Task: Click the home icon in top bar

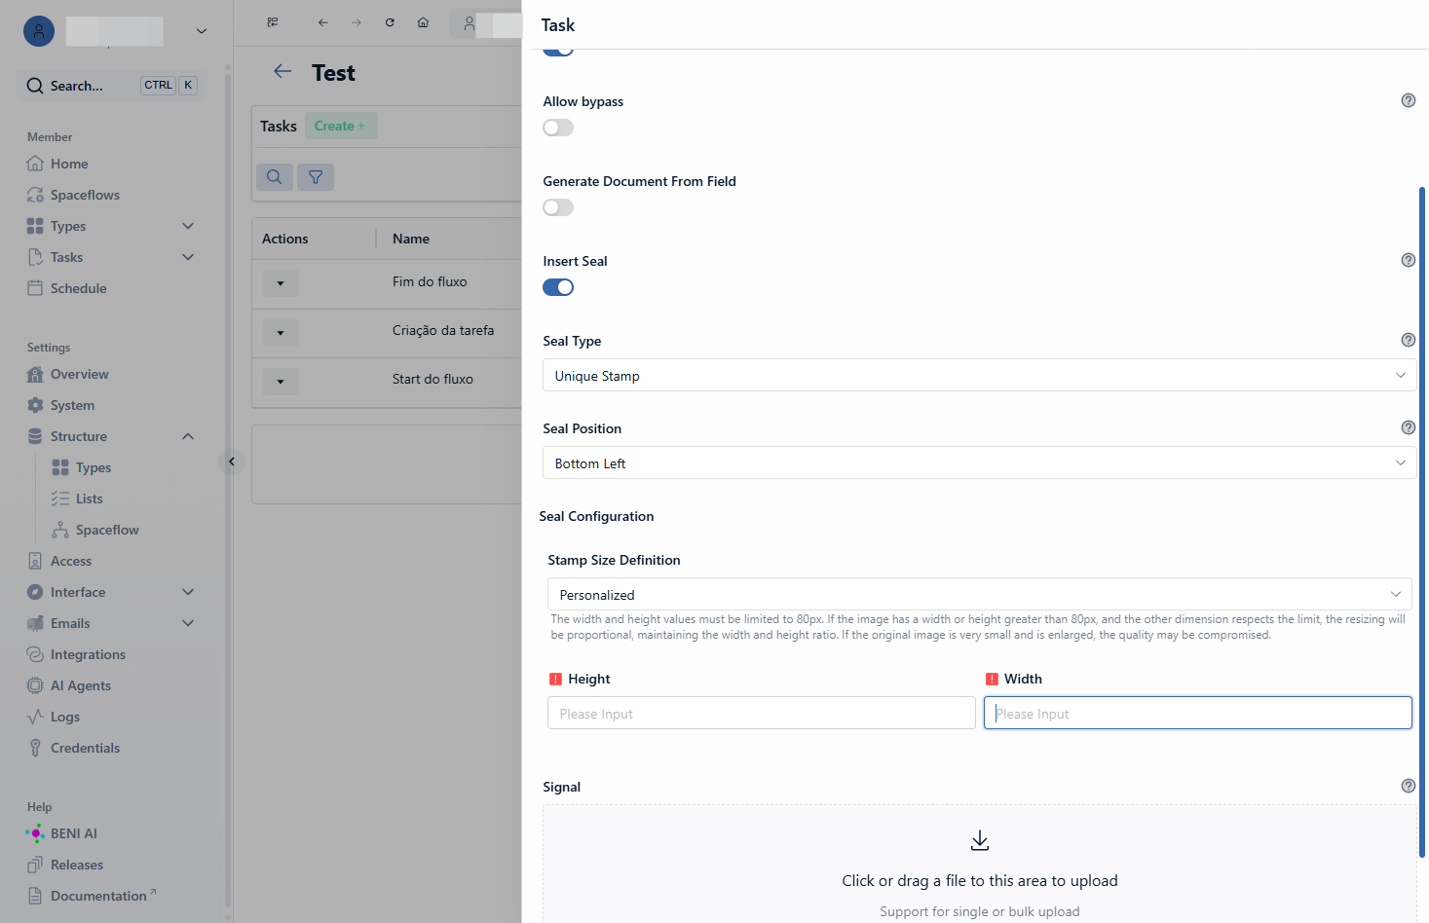Action: pos(423,22)
